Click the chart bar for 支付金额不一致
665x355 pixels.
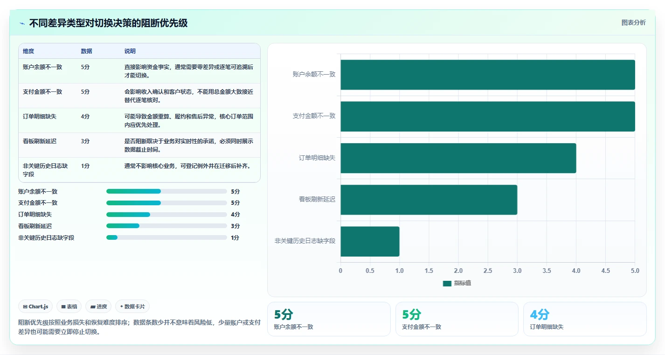click(x=488, y=116)
